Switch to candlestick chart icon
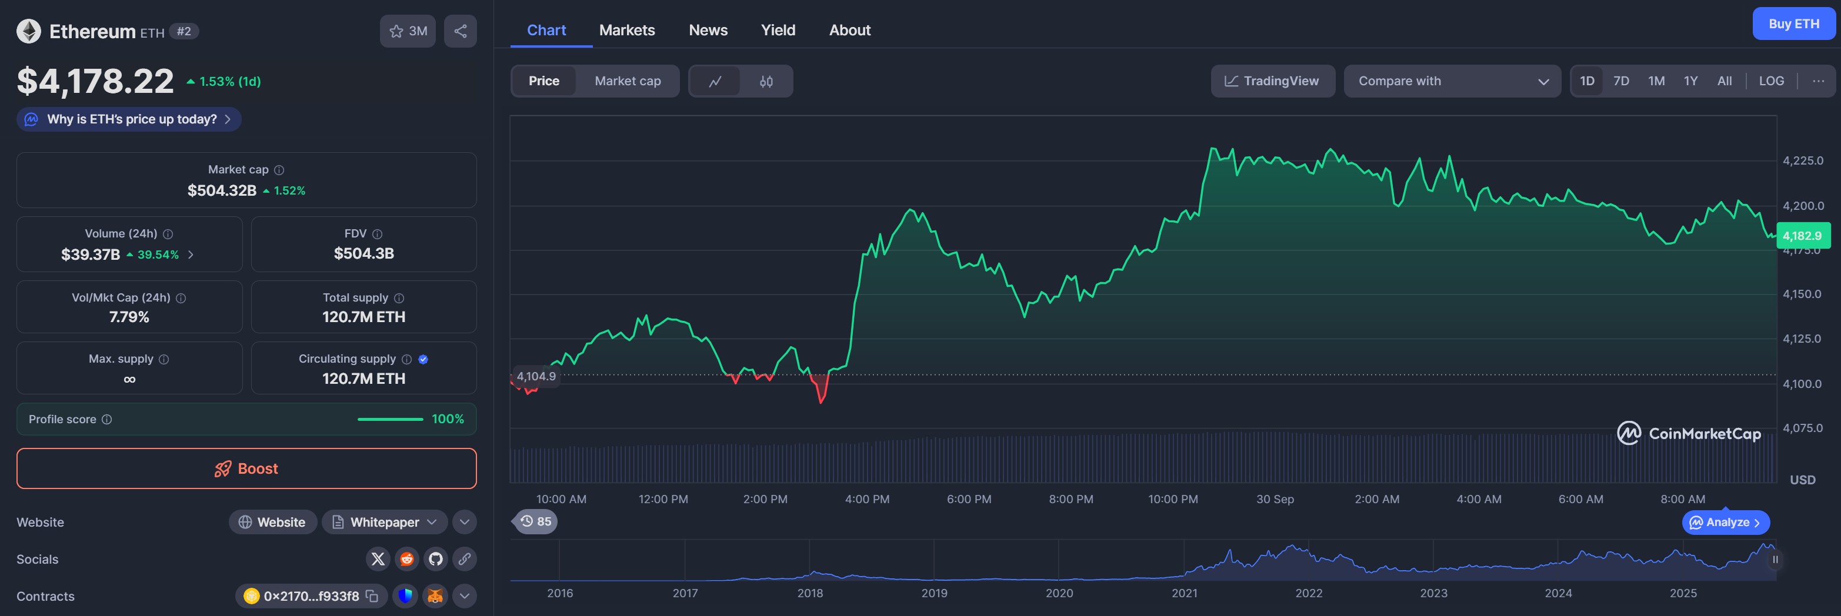The height and width of the screenshot is (616, 1841). click(766, 81)
